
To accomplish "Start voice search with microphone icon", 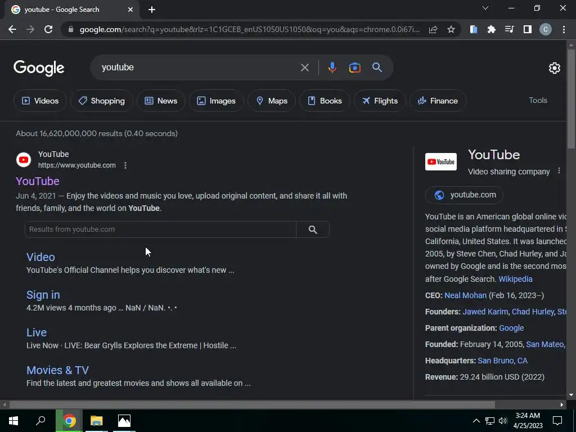I will pyautogui.click(x=332, y=67).
